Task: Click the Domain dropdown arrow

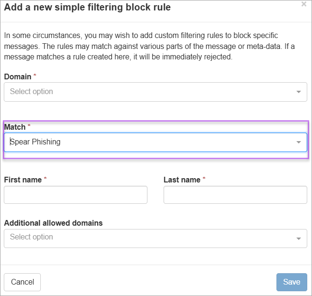Action: click(x=299, y=92)
